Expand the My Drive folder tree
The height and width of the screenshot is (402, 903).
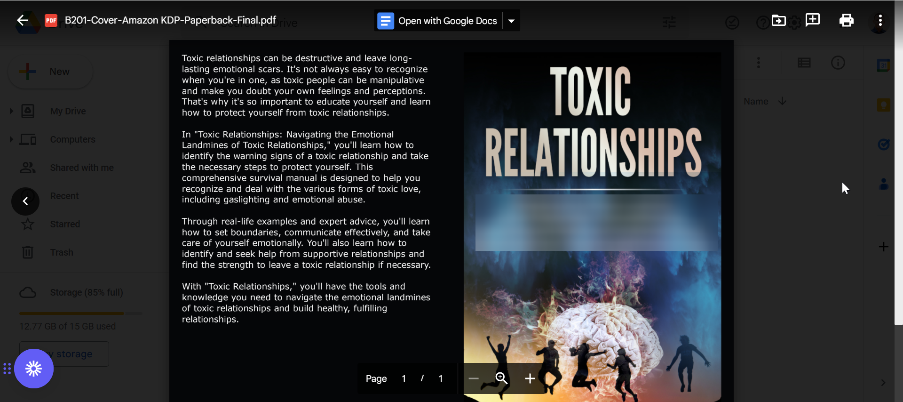(11, 111)
